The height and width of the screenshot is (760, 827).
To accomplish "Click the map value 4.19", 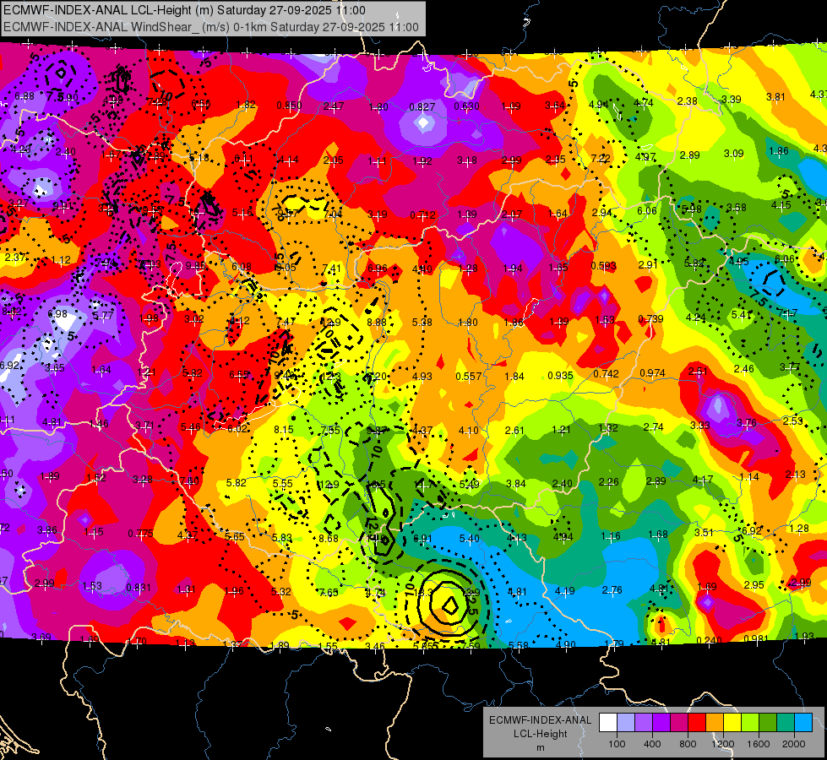I will (x=564, y=591).
